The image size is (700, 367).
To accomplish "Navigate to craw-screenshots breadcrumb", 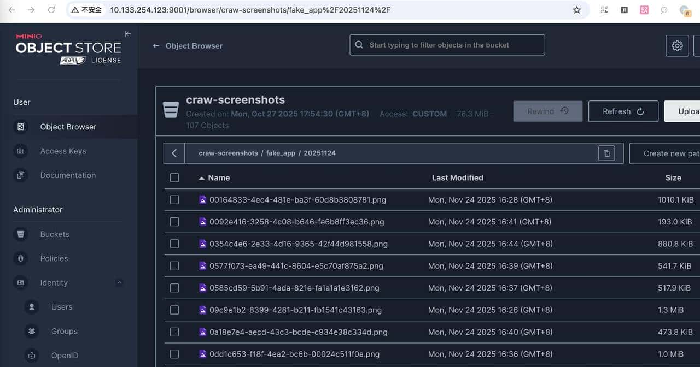I will tap(228, 153).
